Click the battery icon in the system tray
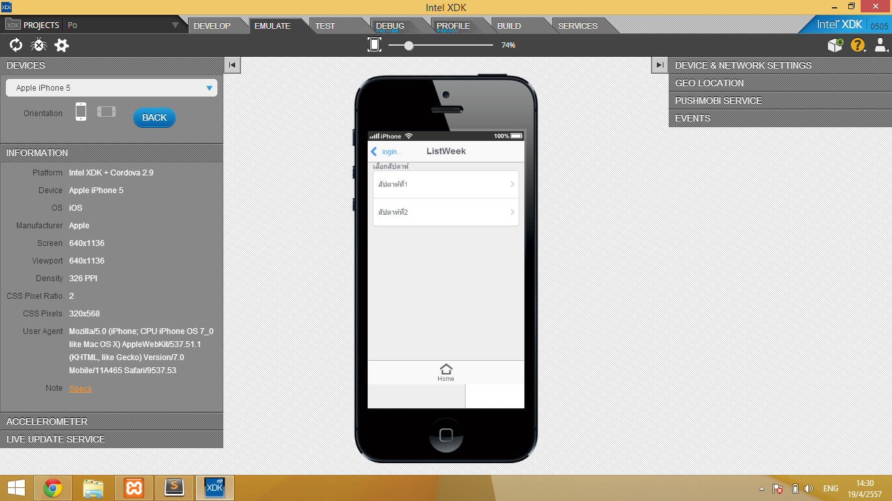892x501 pixels. click(795, 489)
